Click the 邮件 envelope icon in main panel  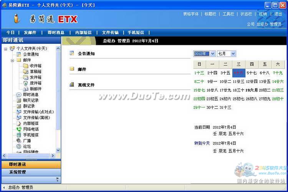72,69
